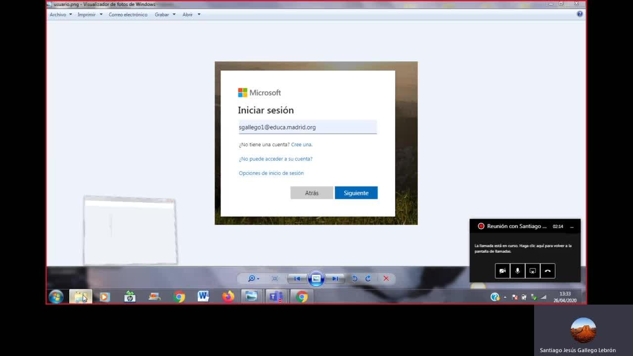Viewport: 633px width, 356px height.
Task: Open the Archivo menu
Action: [60, 14]
